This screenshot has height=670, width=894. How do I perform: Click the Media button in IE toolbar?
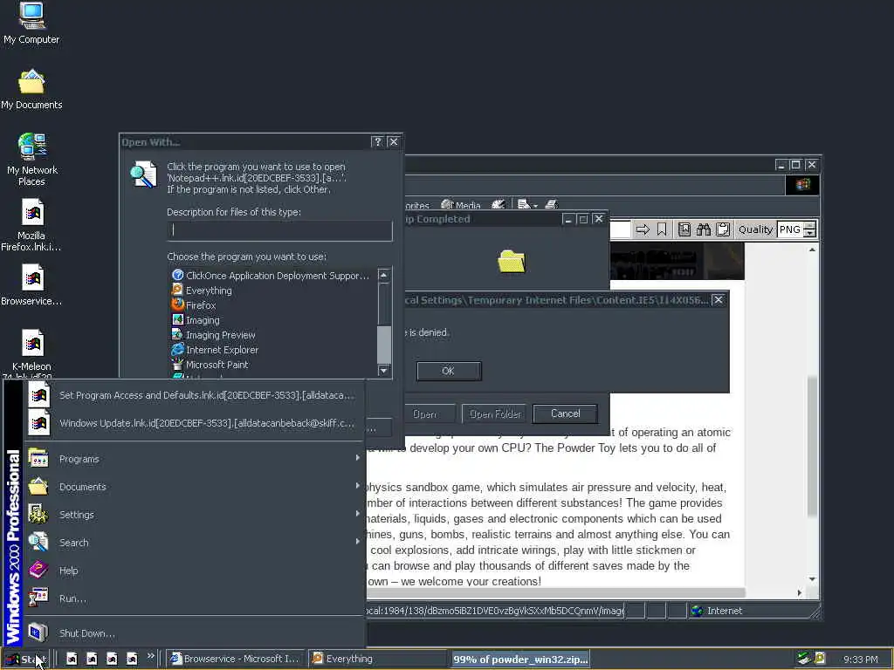461,204
